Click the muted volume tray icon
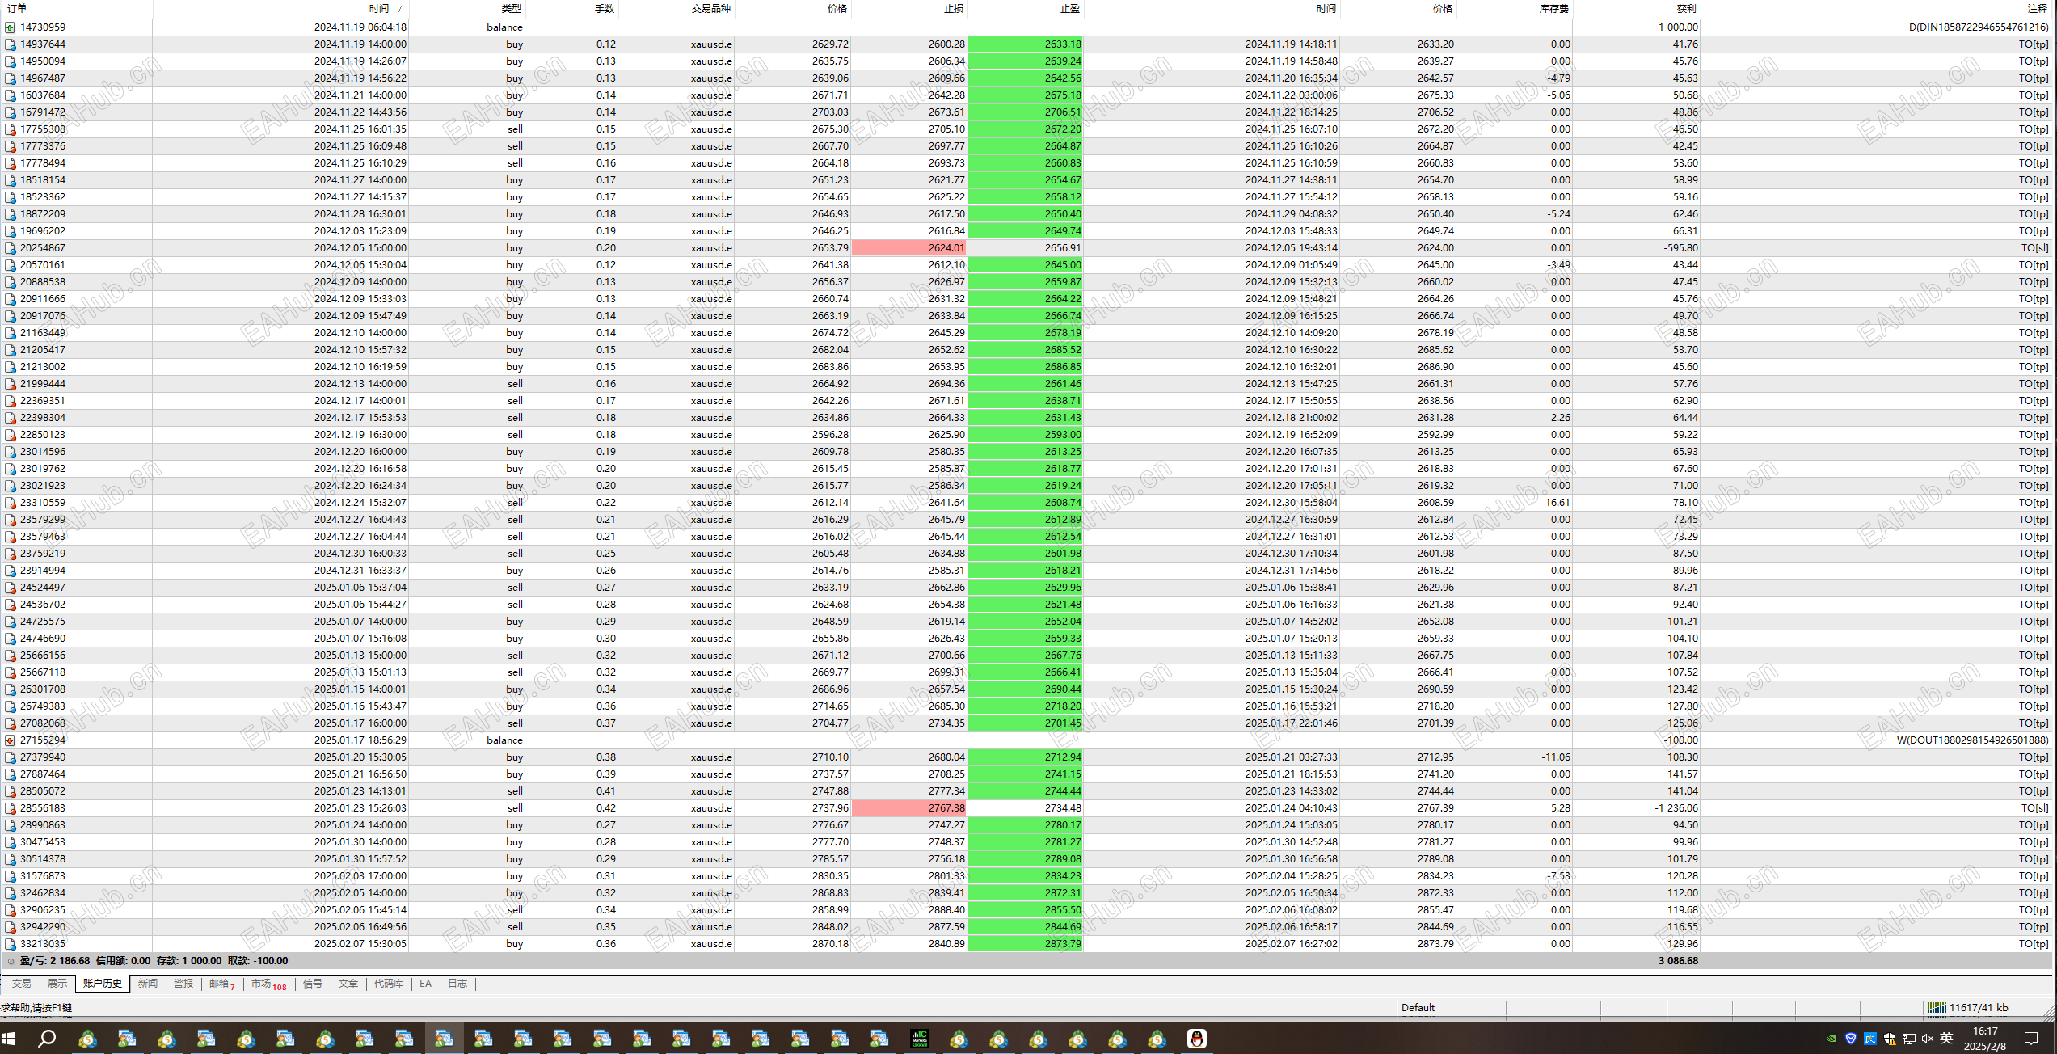Image resolution: width=2057 pixels, height=1054 pixels. (x=1927, y=1039)
